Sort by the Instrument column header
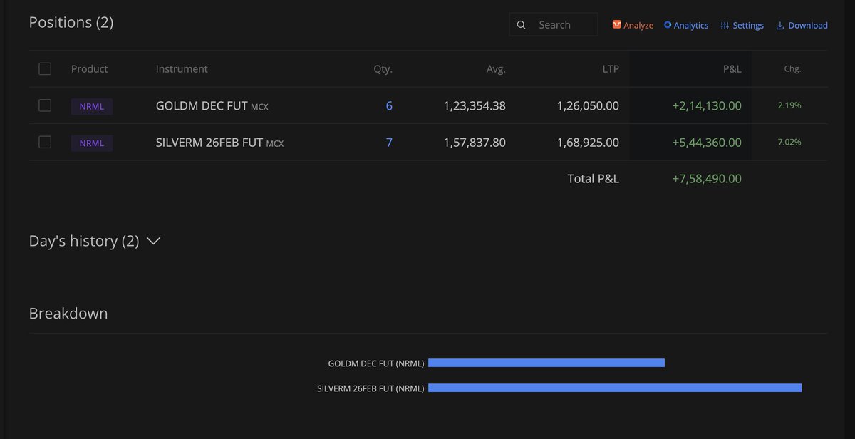855x439 pixels. coord(182,69)
